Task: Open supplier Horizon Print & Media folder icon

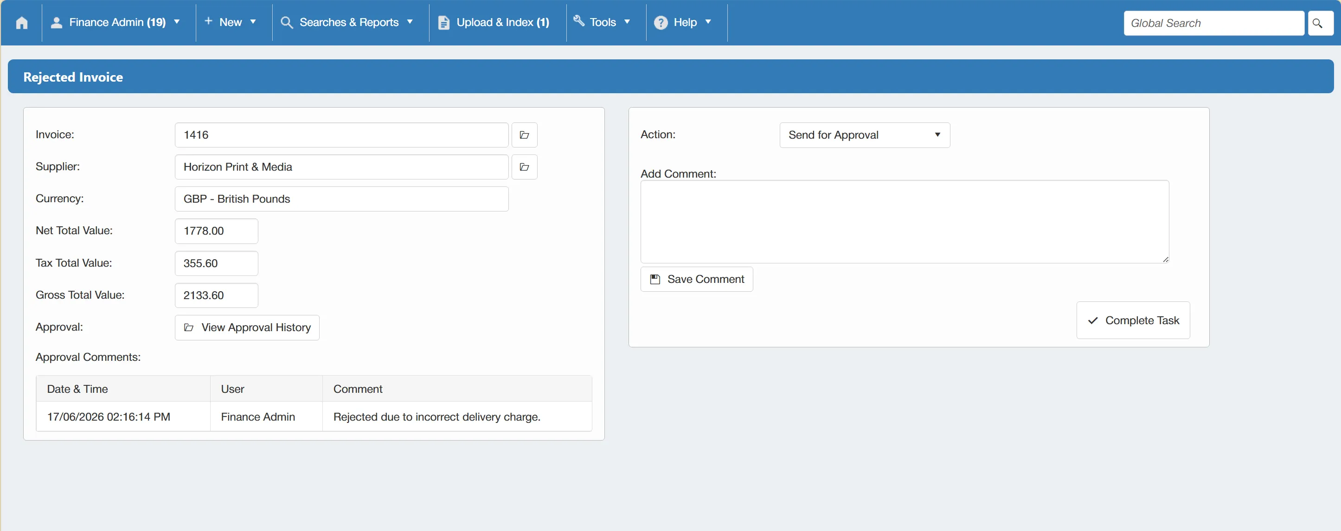Action: click(524, 167)
